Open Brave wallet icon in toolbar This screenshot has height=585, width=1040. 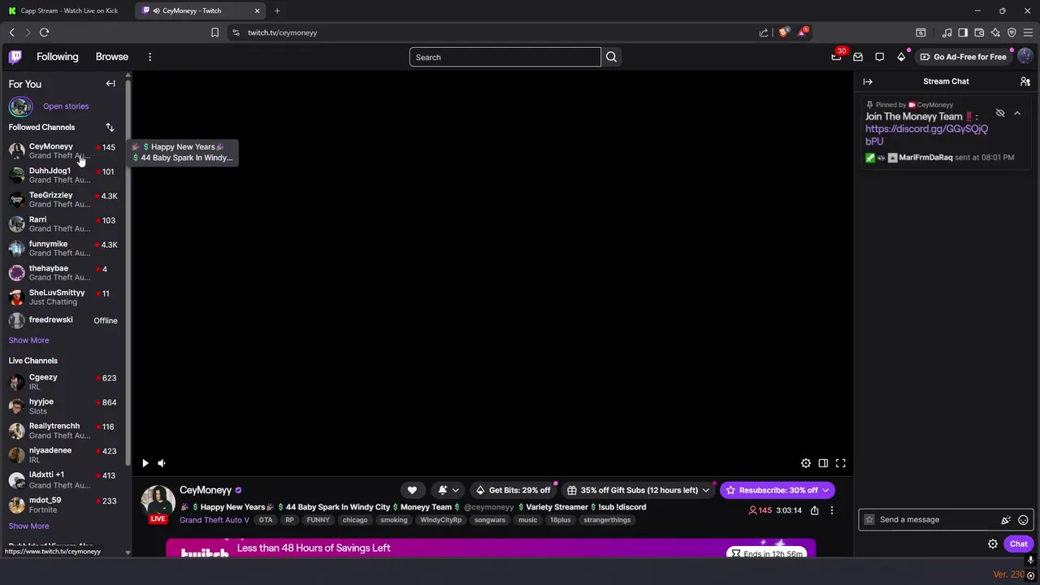point(979,32)
